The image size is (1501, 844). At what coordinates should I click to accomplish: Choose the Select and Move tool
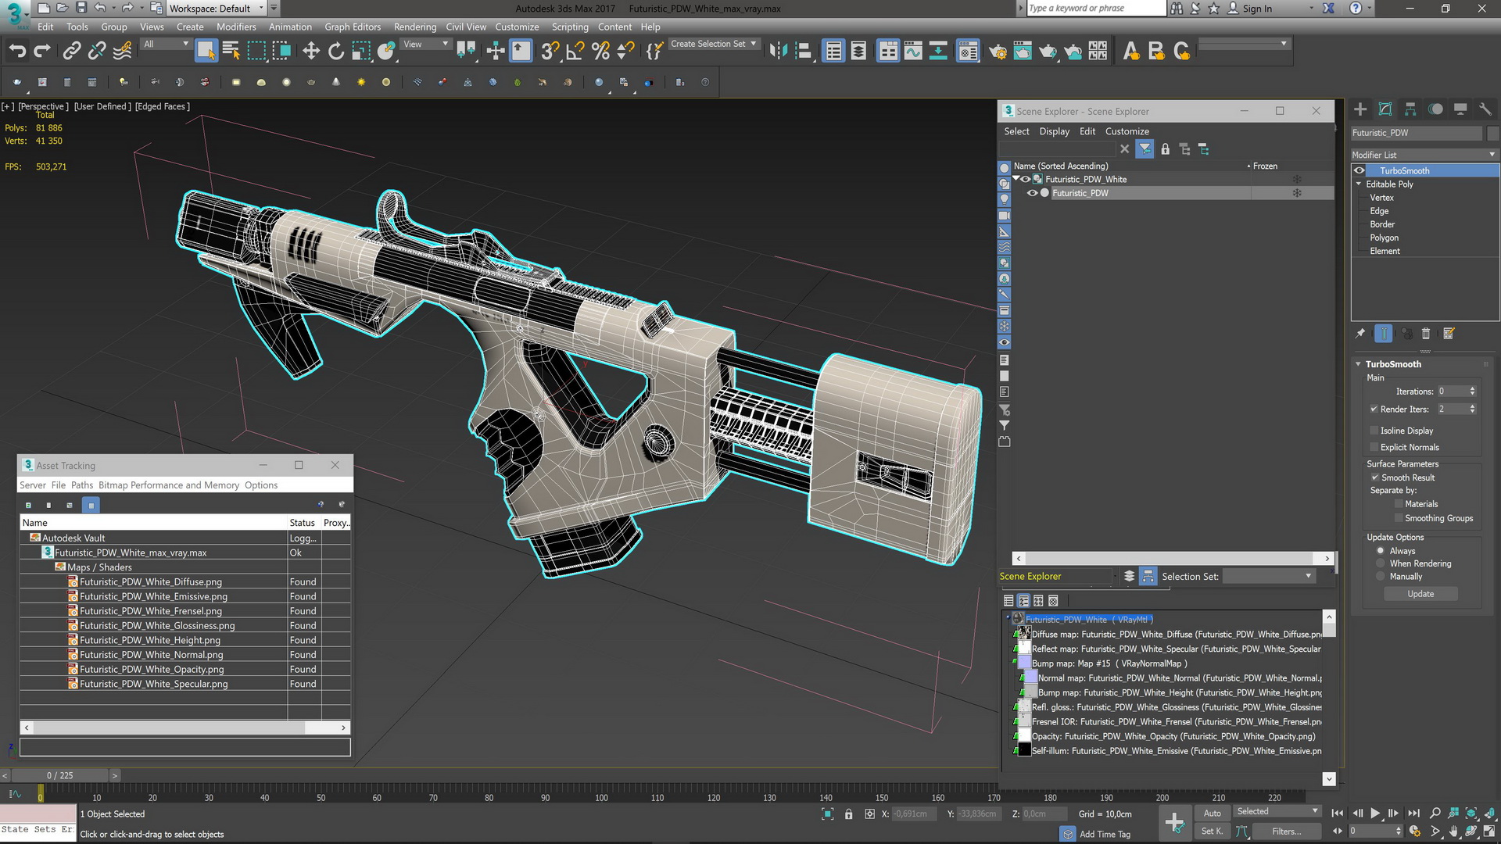[311, 52]
